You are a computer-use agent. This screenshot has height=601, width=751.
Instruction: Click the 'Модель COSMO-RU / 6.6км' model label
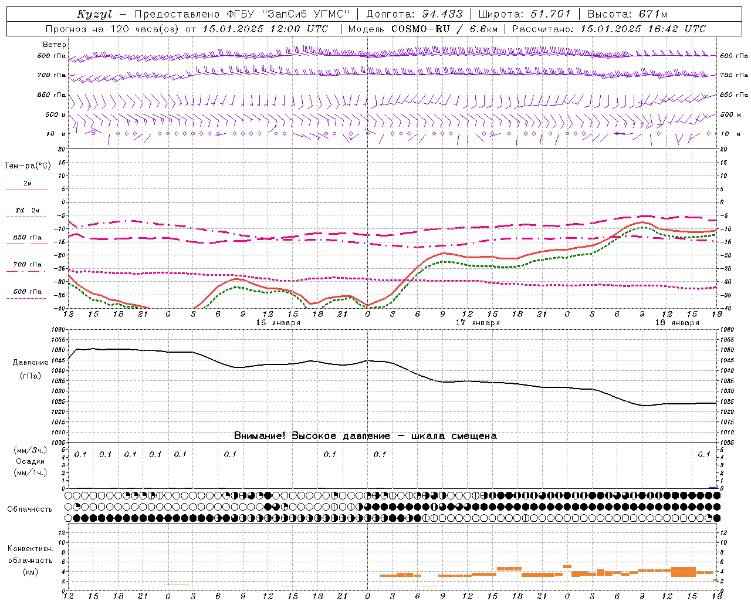click(423, 29)
